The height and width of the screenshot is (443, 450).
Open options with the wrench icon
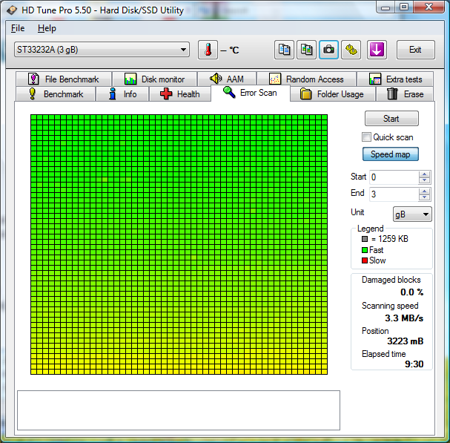[351, 50]
